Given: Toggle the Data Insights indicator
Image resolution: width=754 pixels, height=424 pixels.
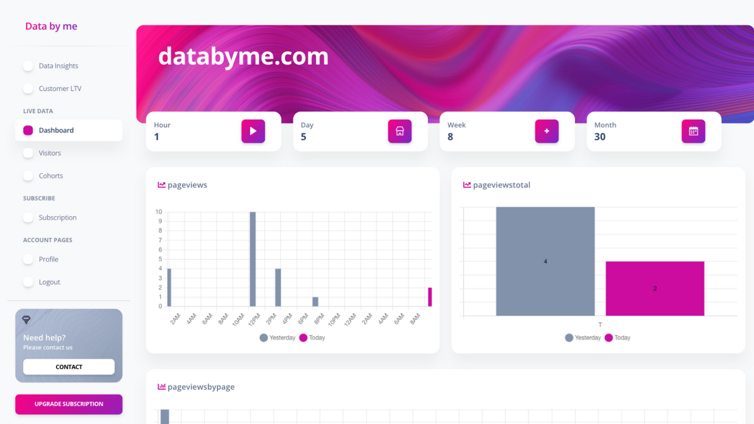Looking at the screenshot, I should point(28,65).
